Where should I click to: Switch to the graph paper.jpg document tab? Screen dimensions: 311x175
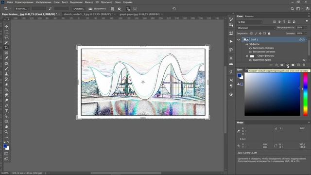pyautogui.click(x=139, y=14)
